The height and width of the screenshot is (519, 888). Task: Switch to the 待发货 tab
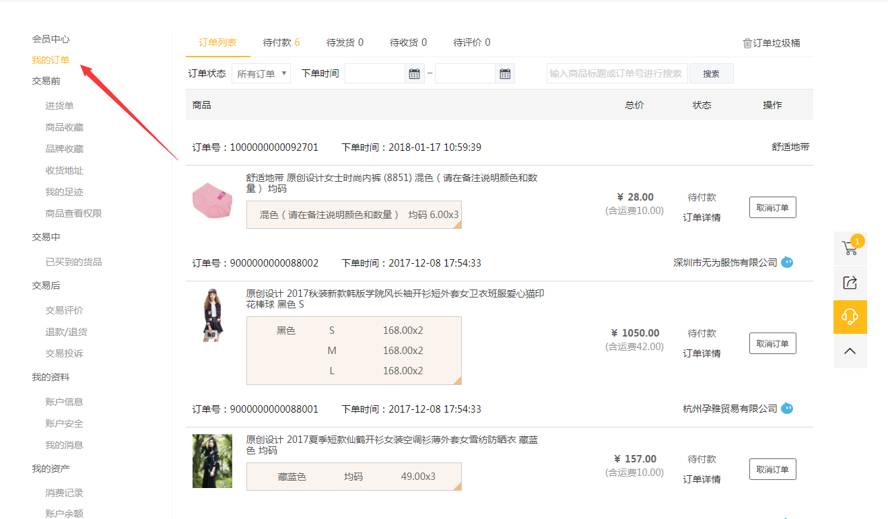point(345,42)
